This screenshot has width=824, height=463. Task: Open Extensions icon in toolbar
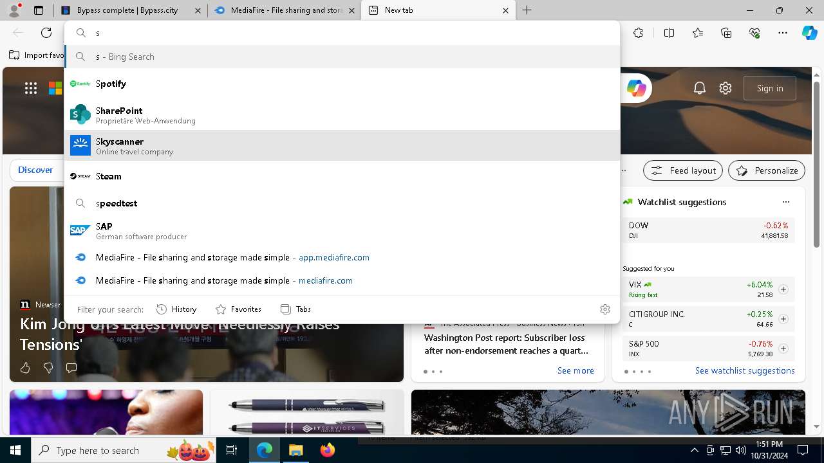pos(638,33)
